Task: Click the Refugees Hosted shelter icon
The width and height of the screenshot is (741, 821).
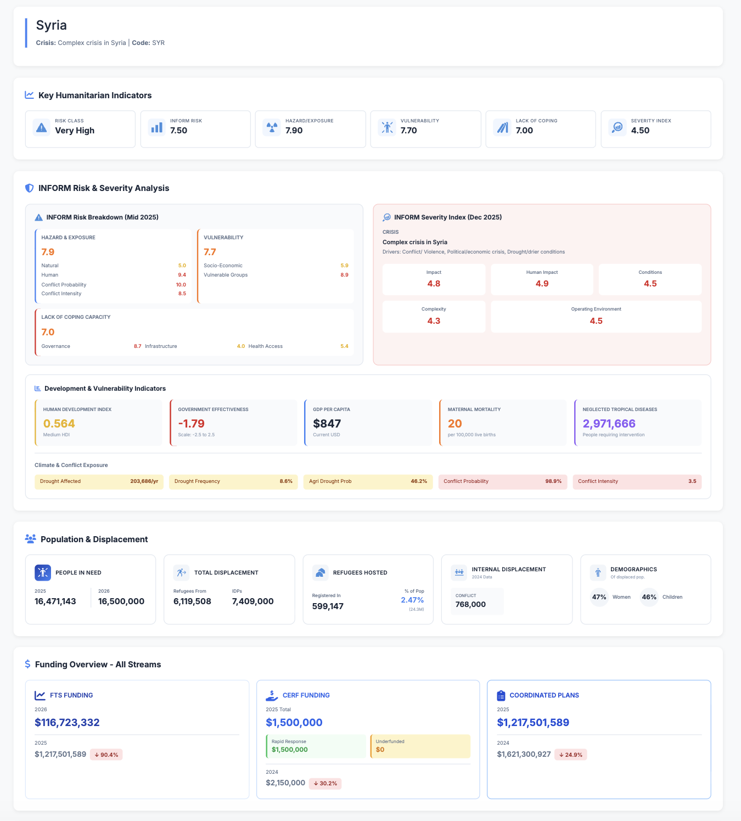Action: click(320, 572)
